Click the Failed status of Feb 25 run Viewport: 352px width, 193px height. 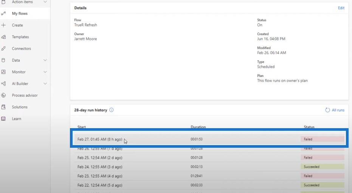[x=323, y=158]
